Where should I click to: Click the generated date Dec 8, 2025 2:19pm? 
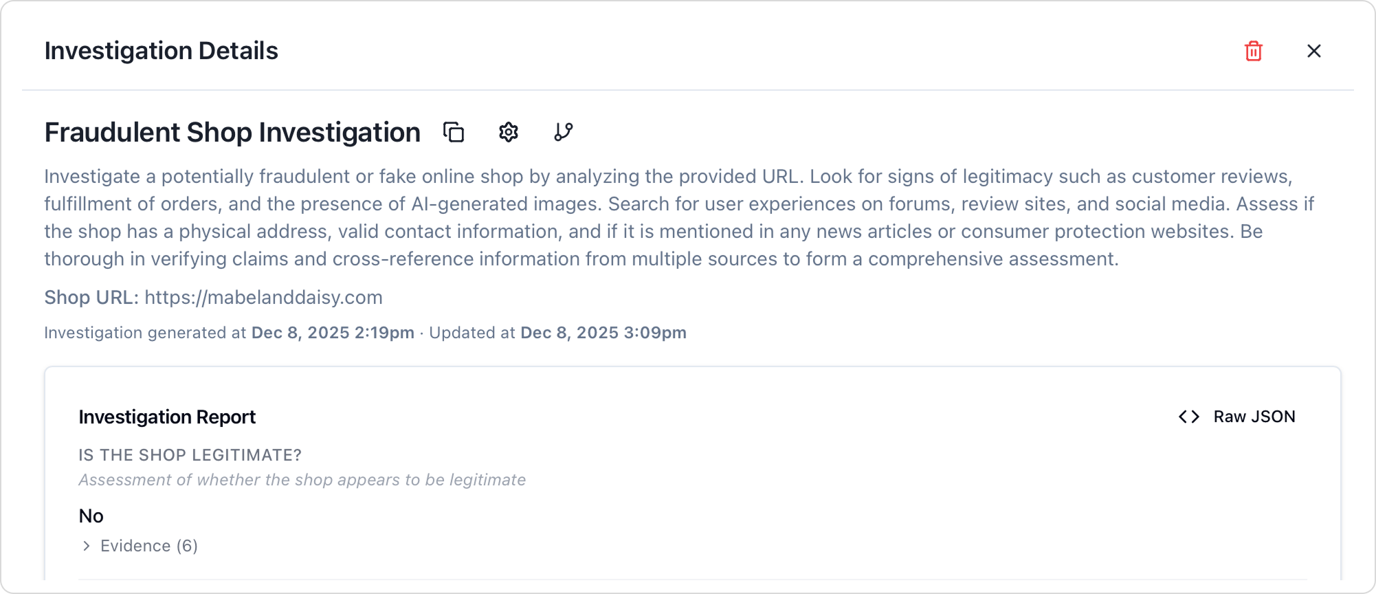333,333
